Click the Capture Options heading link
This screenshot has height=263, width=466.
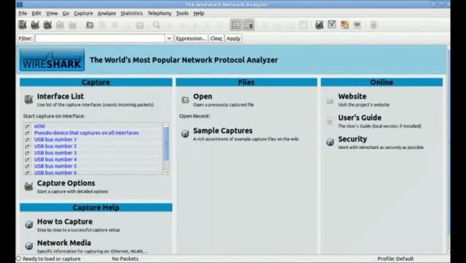[x=66, y=183]
